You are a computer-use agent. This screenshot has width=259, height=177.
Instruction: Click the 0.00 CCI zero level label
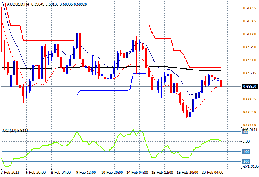point(246,142)
